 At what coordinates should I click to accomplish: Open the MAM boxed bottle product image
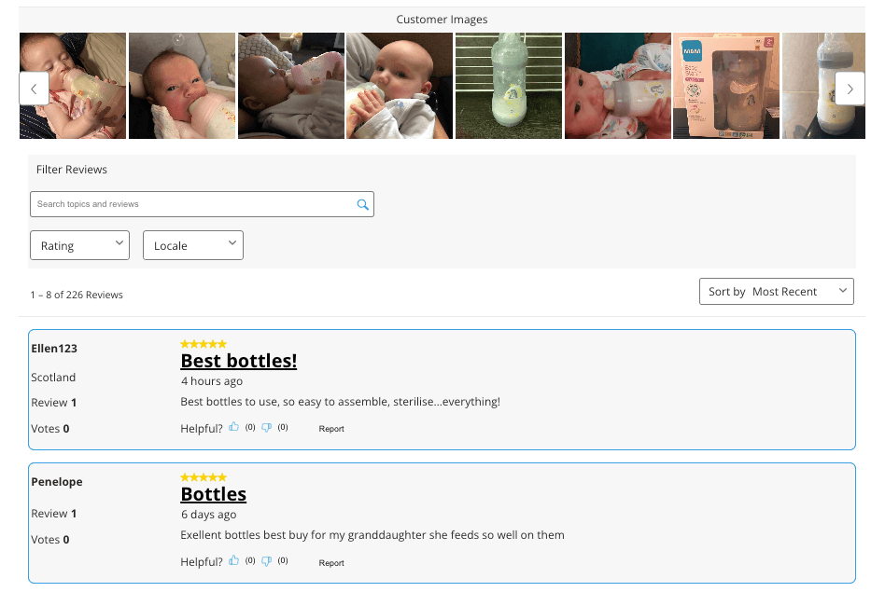(725, 86)
